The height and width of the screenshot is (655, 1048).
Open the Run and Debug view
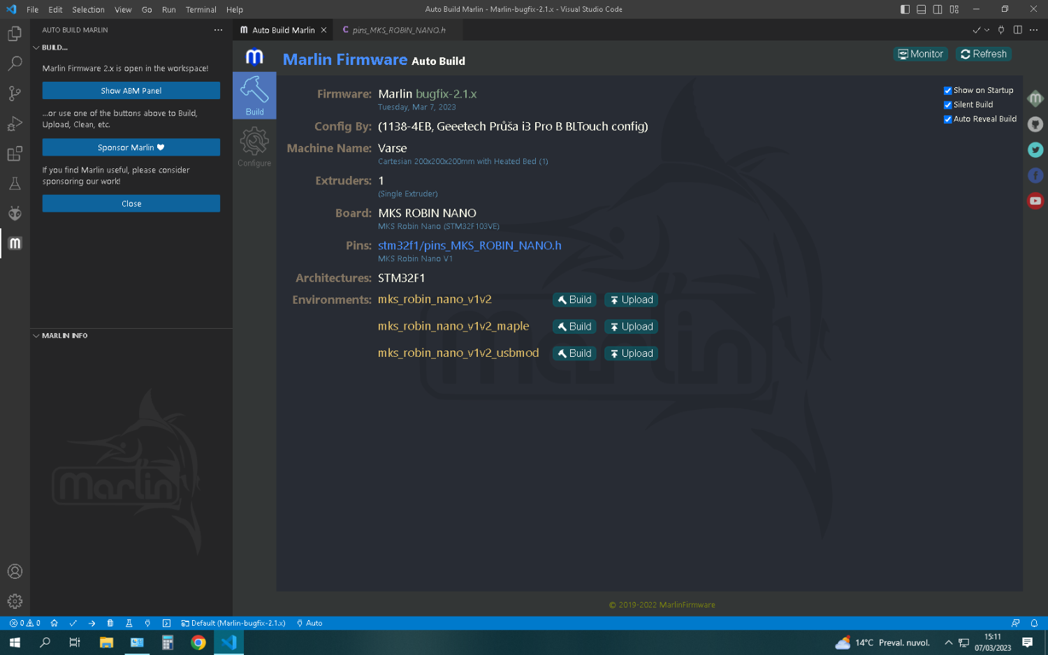pos(15,124)
